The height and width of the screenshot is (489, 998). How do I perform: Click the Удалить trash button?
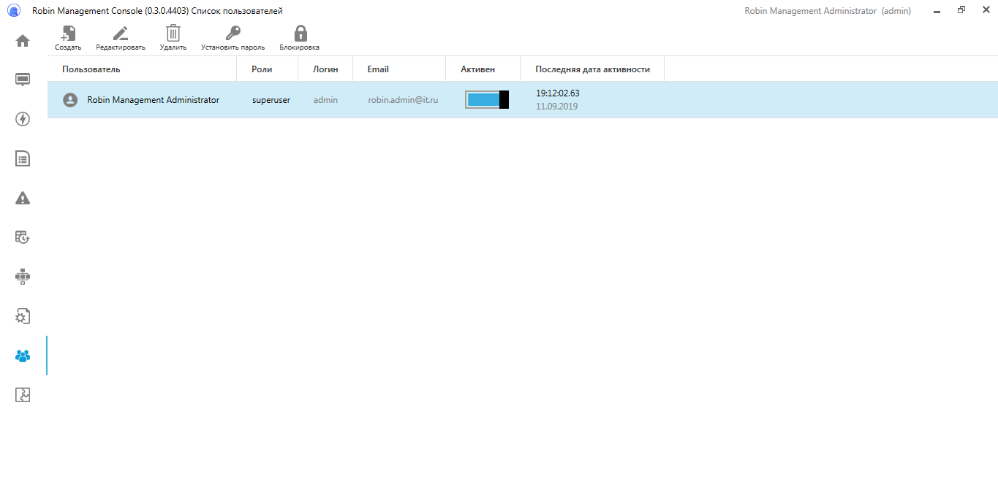(x=173, y=38)
